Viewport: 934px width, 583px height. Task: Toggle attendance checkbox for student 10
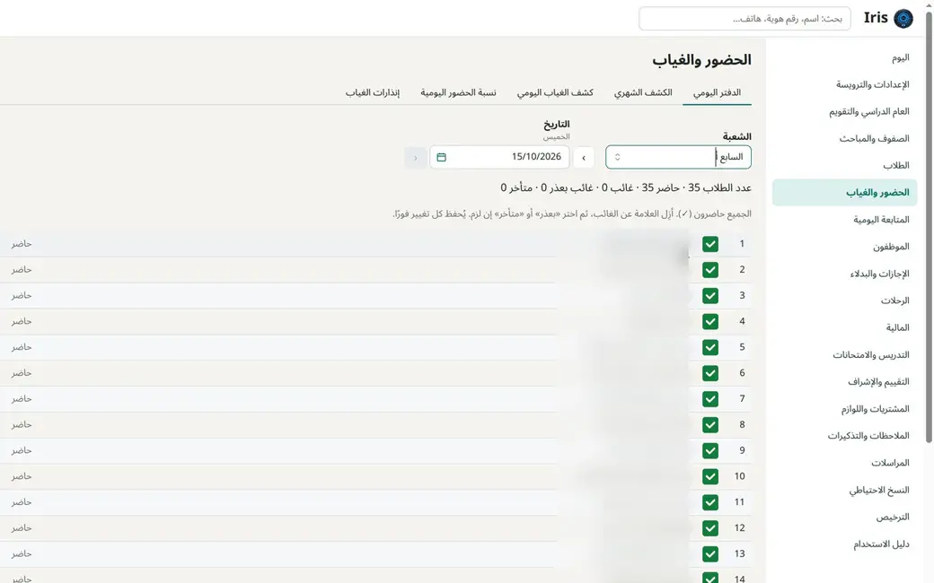pyautogui.click(x=710, y=476)
